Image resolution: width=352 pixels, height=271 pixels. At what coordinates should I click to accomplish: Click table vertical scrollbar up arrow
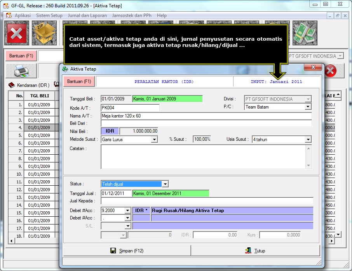(338, 94)
